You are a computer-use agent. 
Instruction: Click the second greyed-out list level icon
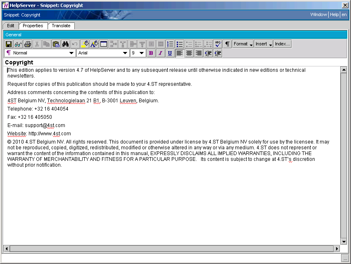199,44
